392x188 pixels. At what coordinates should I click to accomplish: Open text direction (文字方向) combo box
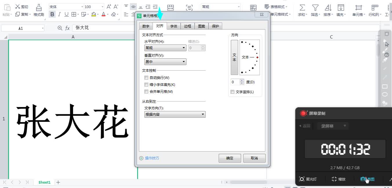[x=175, y=115]
